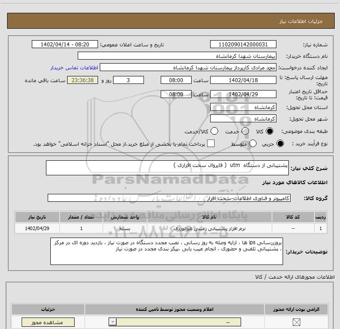
Task: Click the ردیف column header
Action: click(x=321, y=217)
